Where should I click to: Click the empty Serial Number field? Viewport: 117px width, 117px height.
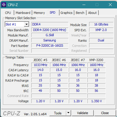[50, 51]
